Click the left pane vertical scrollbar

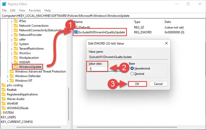point(69,104)
